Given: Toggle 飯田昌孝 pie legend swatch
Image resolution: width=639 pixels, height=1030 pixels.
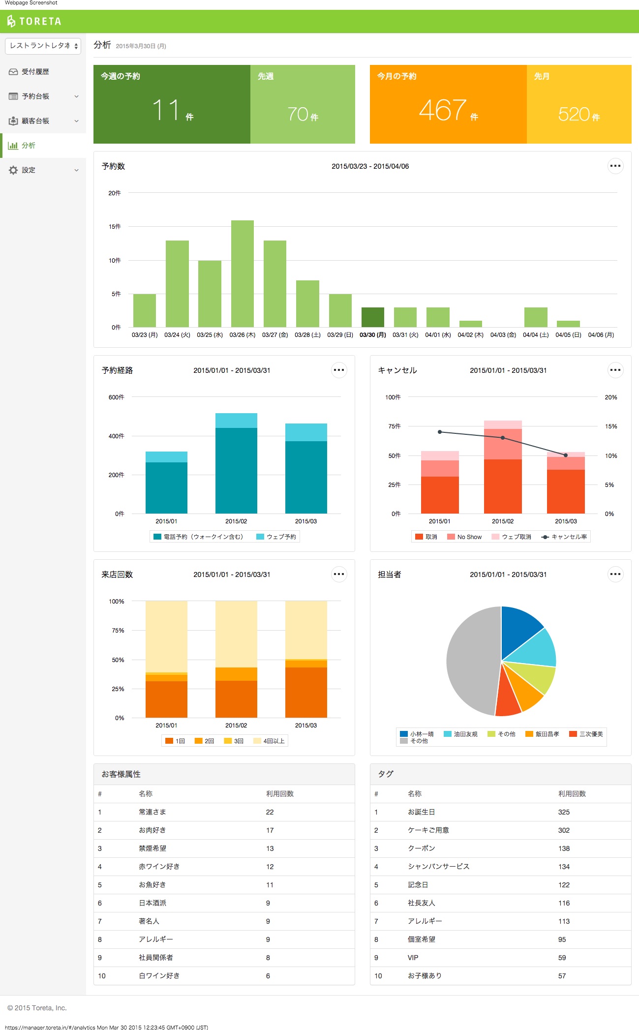Looking at the screenshot, I should [x=529, y=734].
